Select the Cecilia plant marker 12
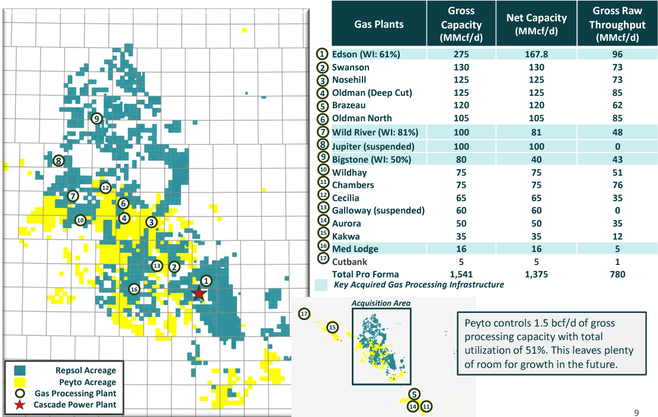Screen dimensions: 658x417 click(x=106, y=188)
